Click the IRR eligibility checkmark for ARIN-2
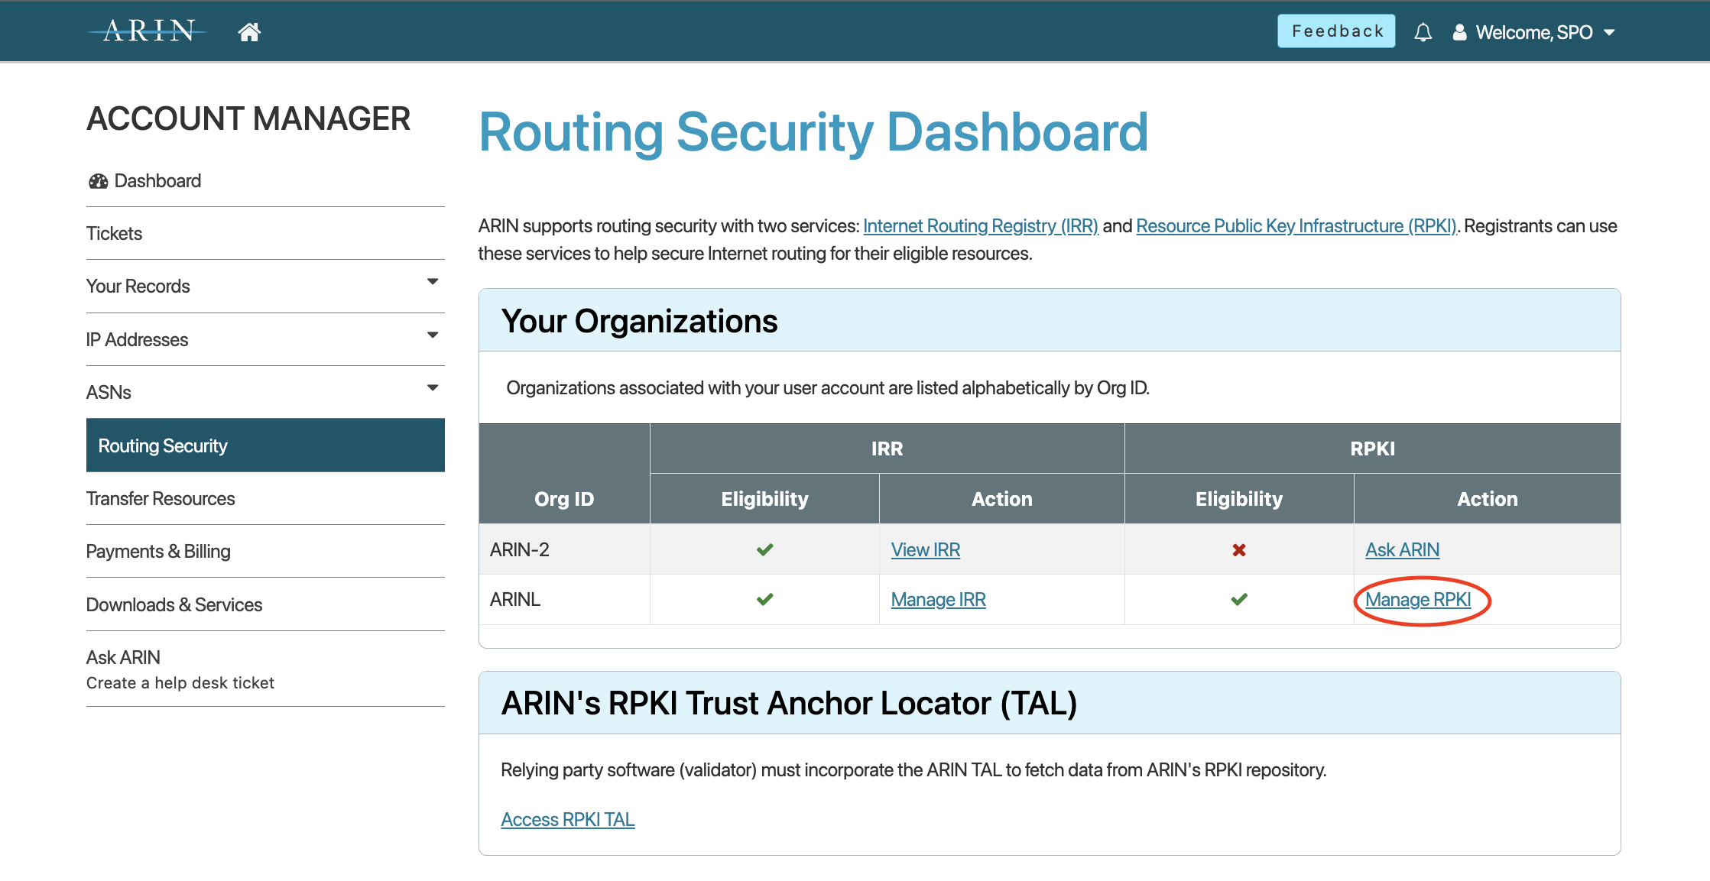This screenshot has height=881, width=1710. 765,549
